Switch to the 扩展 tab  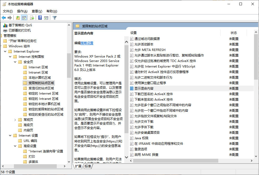(78, 166)
